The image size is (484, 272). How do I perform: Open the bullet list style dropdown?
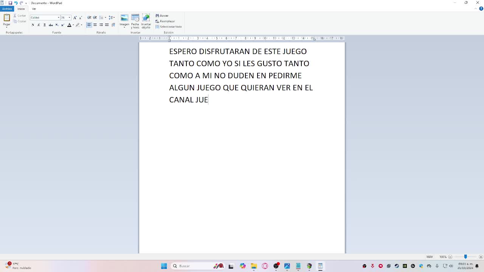[x=105, y=17]
